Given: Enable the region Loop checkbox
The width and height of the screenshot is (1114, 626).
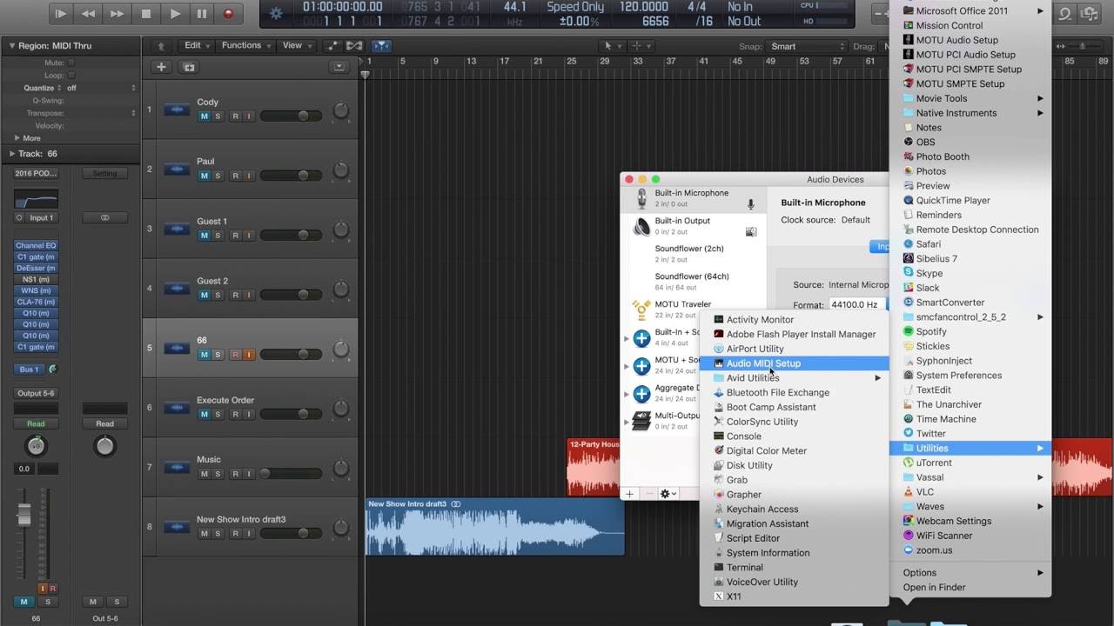Looking at the screenshot, I should point(71,76).
